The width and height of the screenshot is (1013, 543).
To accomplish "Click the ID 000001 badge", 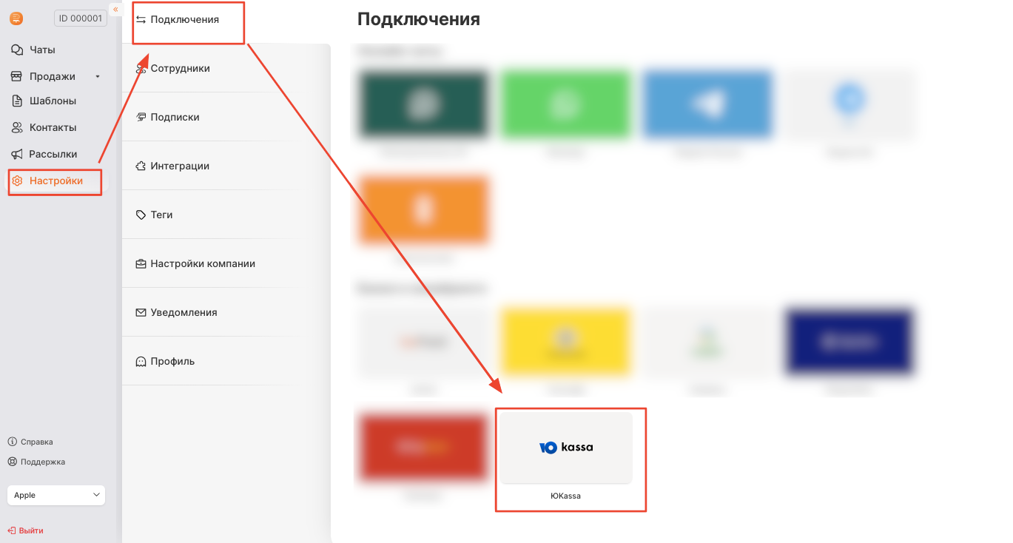I will [x=80, y=18].
